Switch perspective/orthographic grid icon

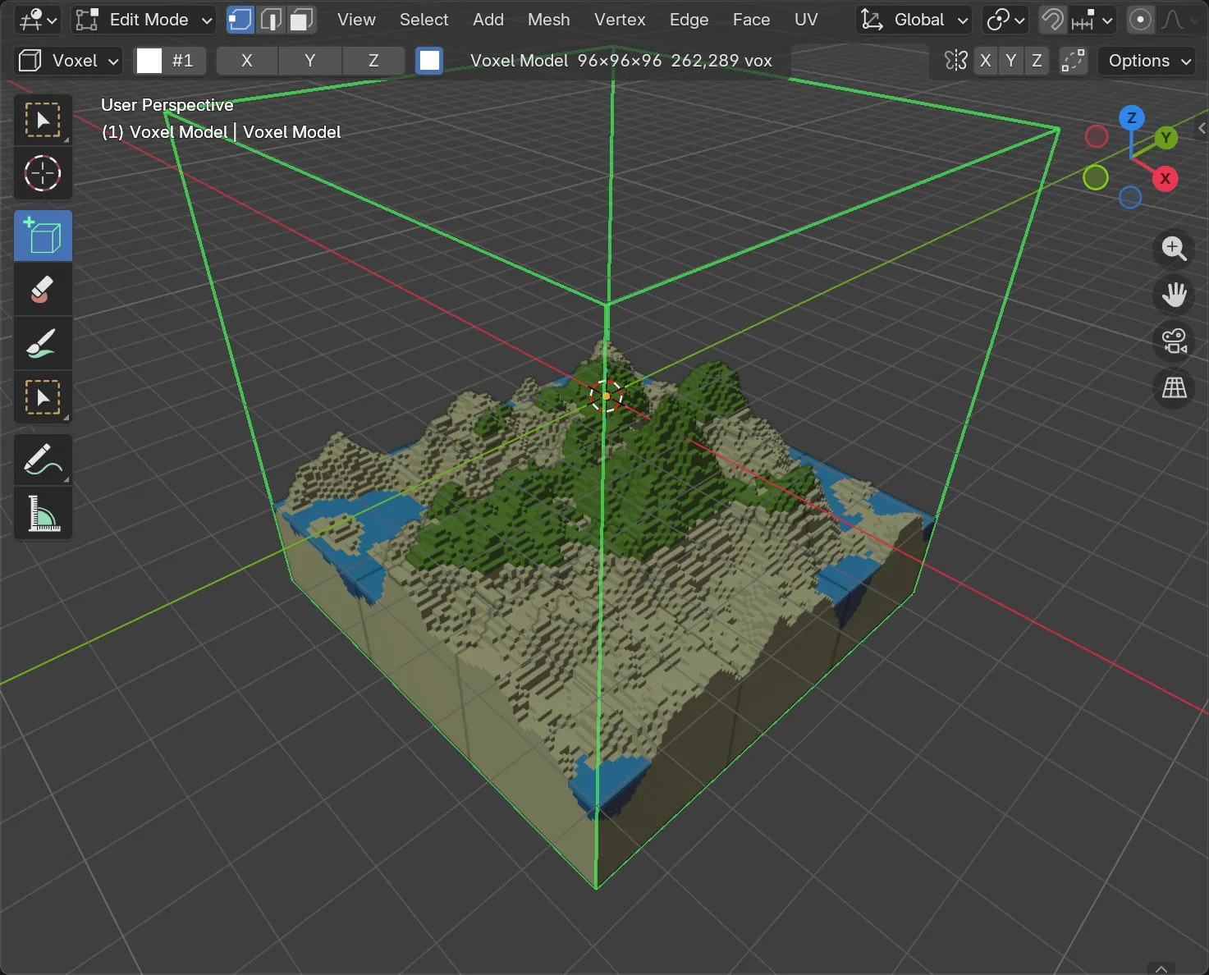1175,387
